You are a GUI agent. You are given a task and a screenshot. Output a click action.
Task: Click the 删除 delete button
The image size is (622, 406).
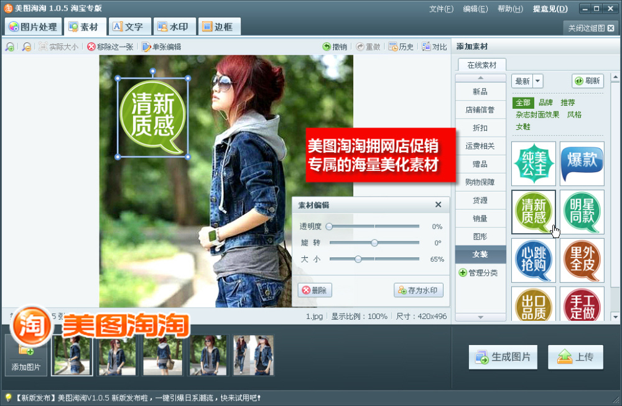[x=315, y=290]
